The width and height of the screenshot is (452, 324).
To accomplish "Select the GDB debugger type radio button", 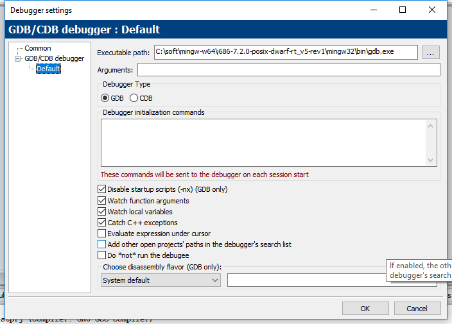I will pyautogui.click(x=105, y=98).
